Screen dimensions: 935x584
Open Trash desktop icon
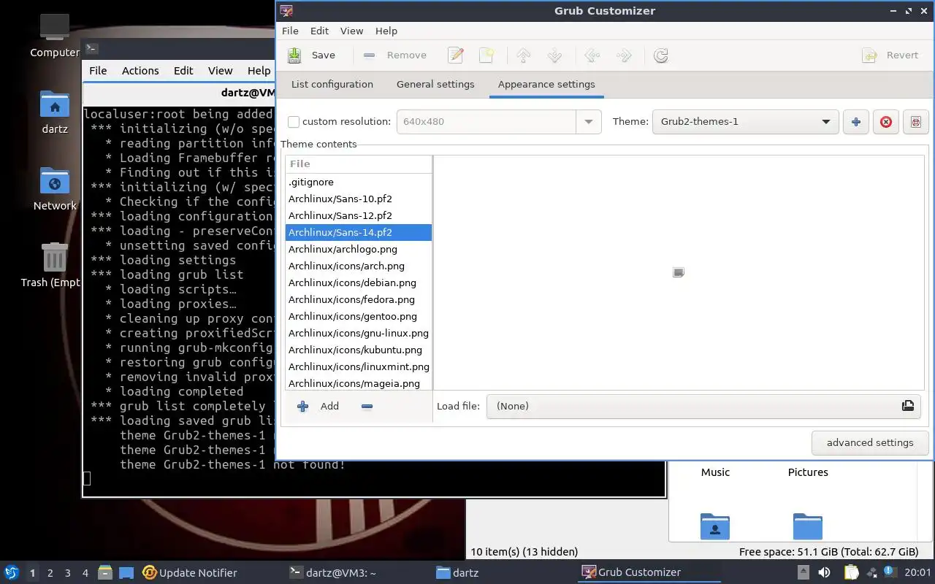[x=53, y=265]
